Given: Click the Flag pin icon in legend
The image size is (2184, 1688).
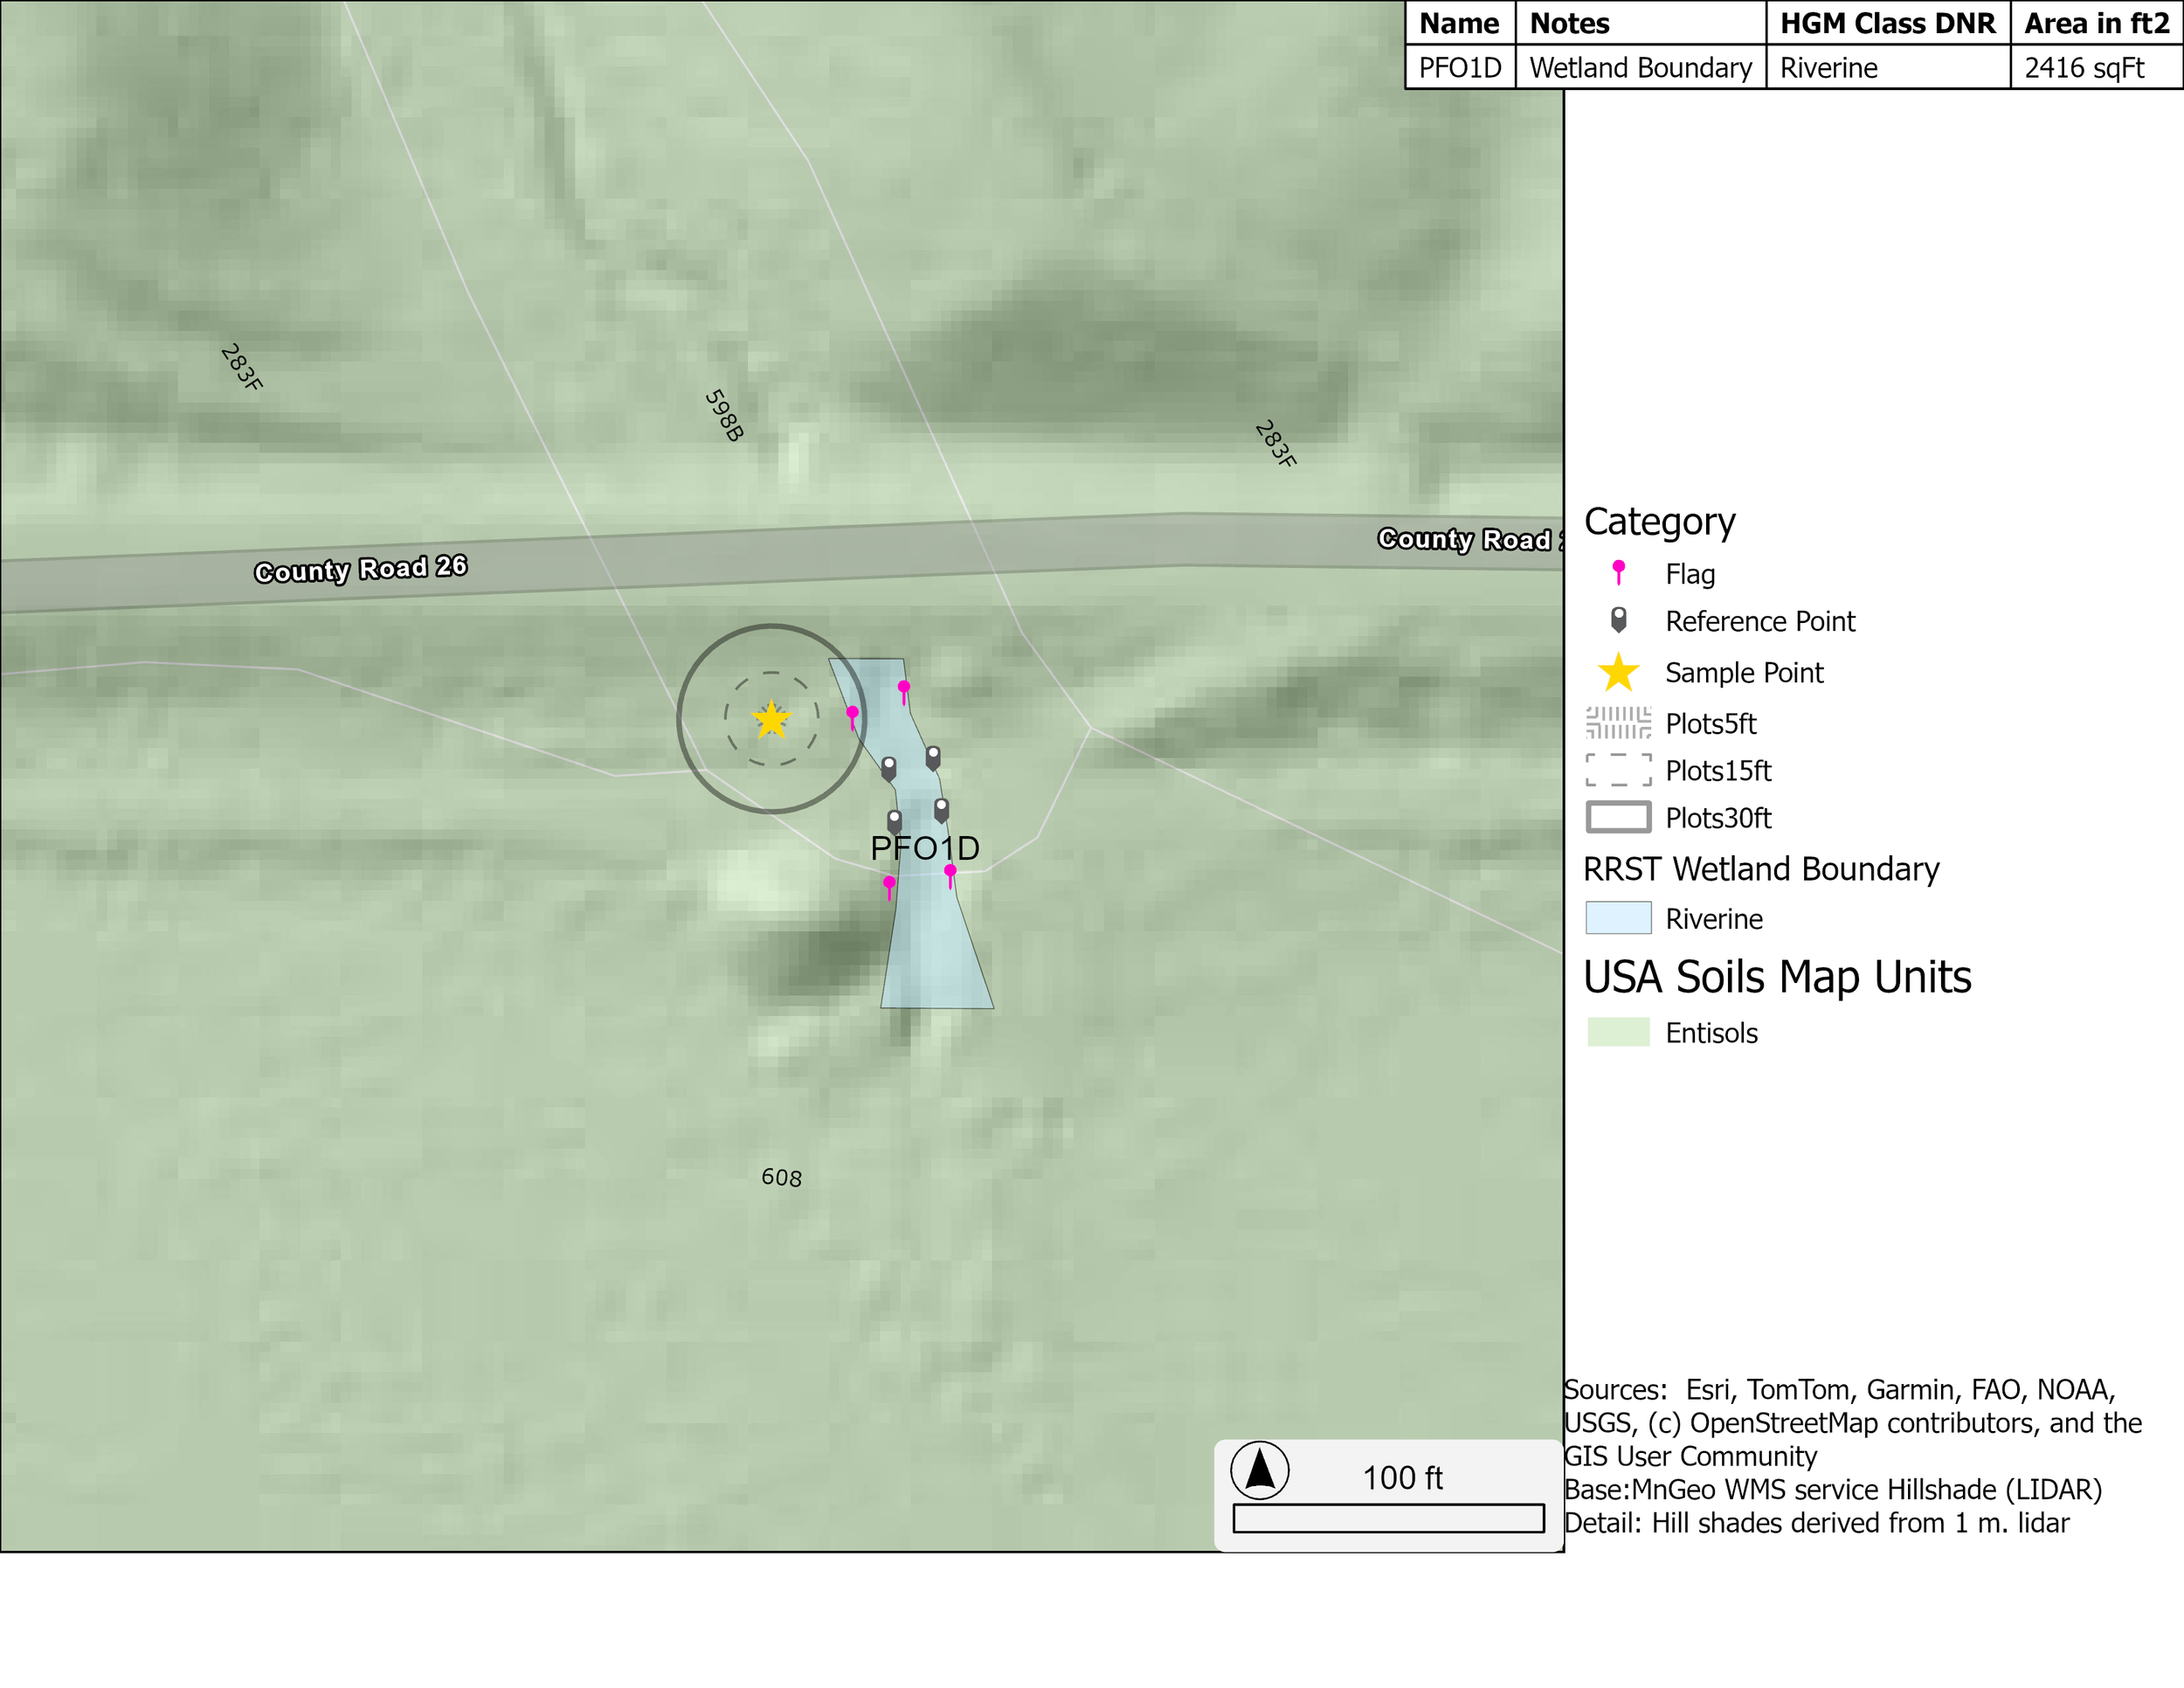Looking at the screenshot, I should [x=1618, y=572].
